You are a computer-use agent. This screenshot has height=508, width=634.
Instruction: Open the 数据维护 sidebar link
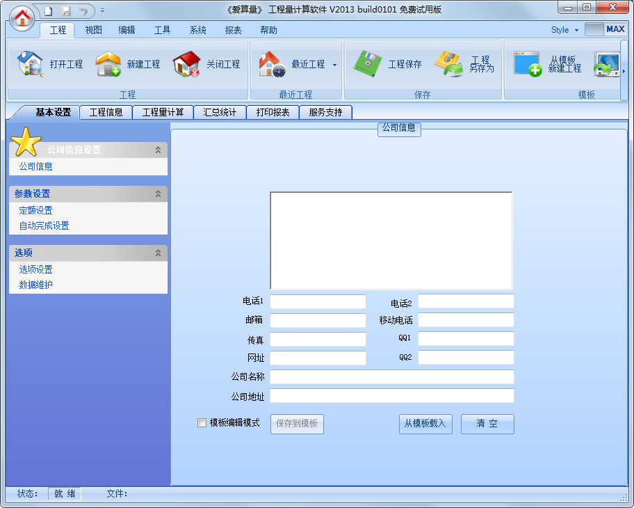pos(35,285)
